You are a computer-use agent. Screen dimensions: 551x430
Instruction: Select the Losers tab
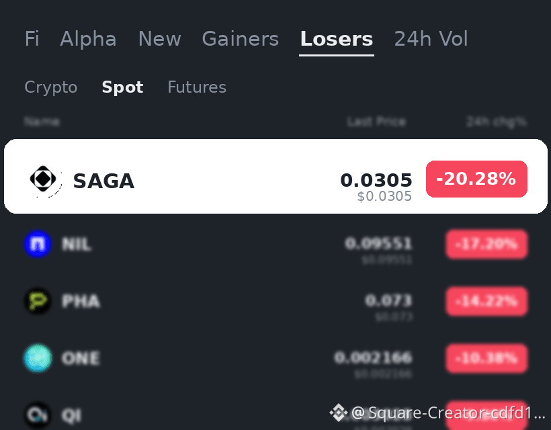coord(336,39)
